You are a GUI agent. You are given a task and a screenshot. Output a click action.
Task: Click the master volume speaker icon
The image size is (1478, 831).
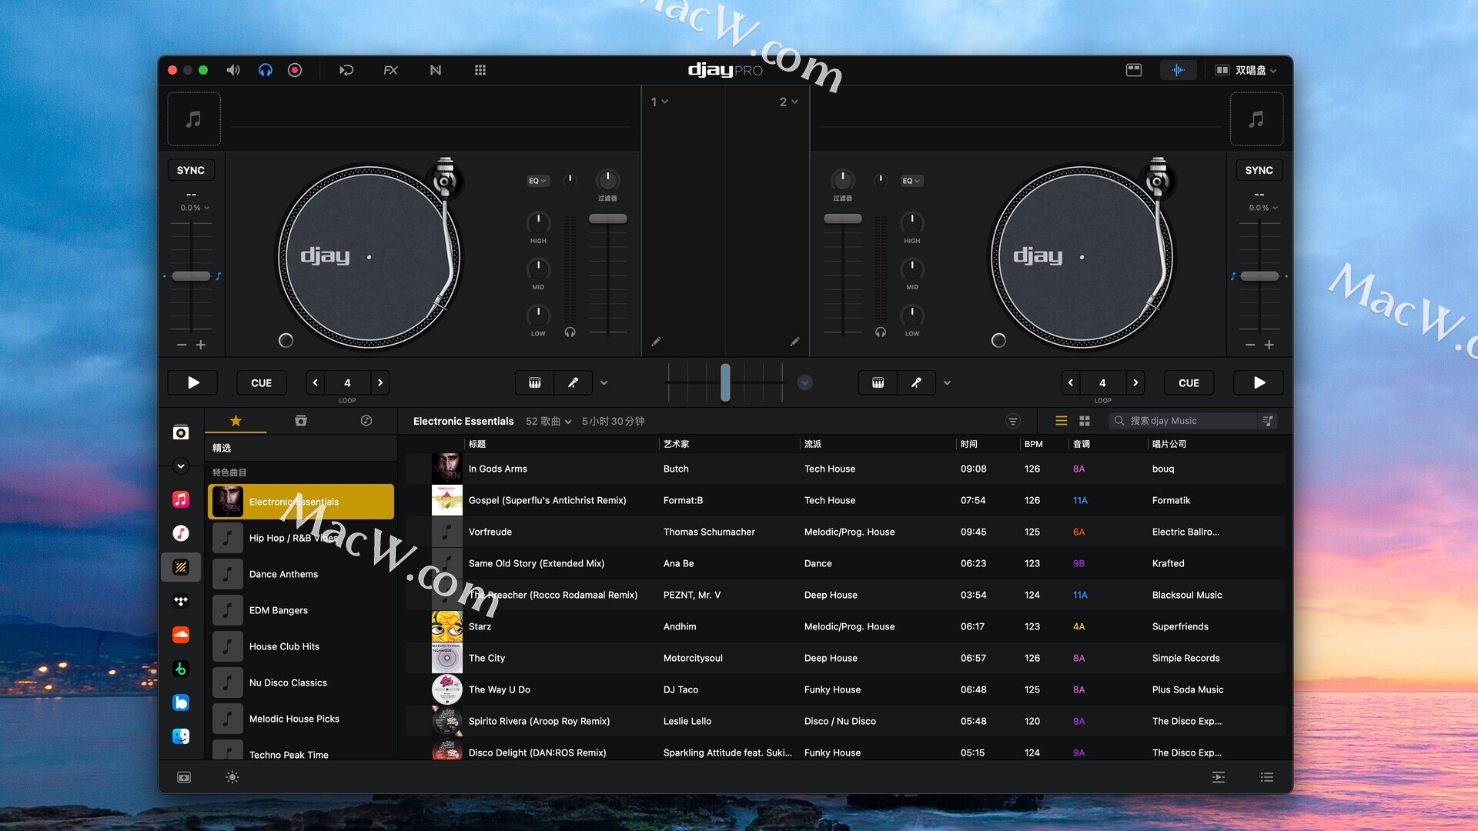pyautogui.click(x=232, y=70)
